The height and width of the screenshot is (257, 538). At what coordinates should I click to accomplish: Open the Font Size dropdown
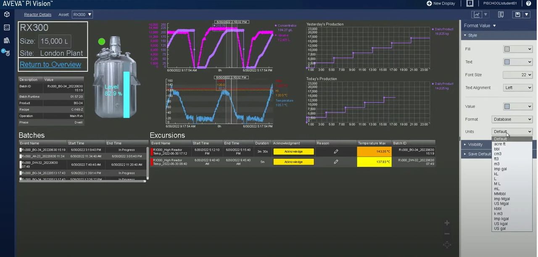[517, 75]
